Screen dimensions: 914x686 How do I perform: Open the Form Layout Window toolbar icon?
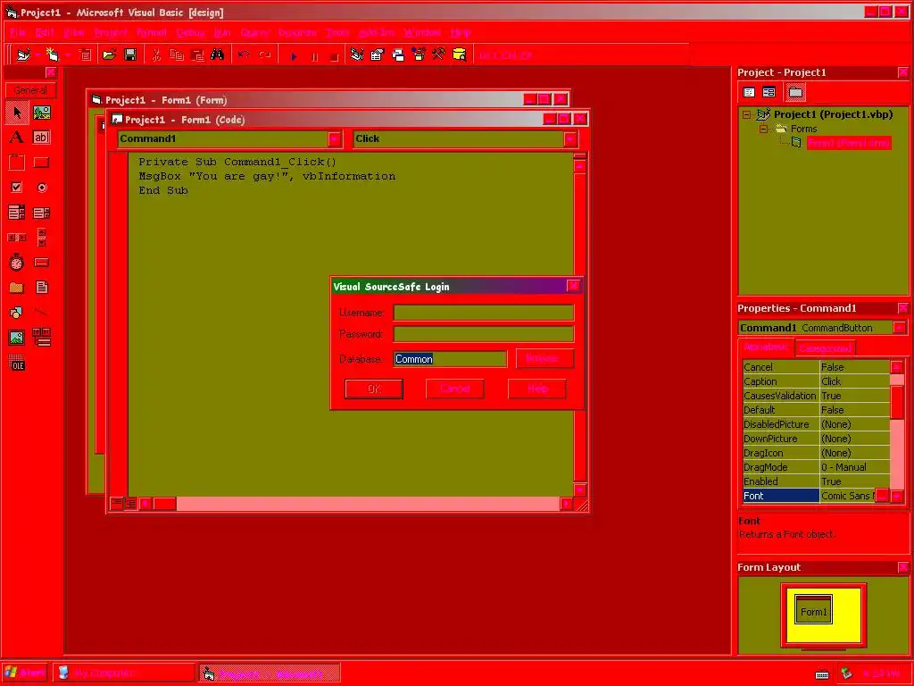coord(398,54)
